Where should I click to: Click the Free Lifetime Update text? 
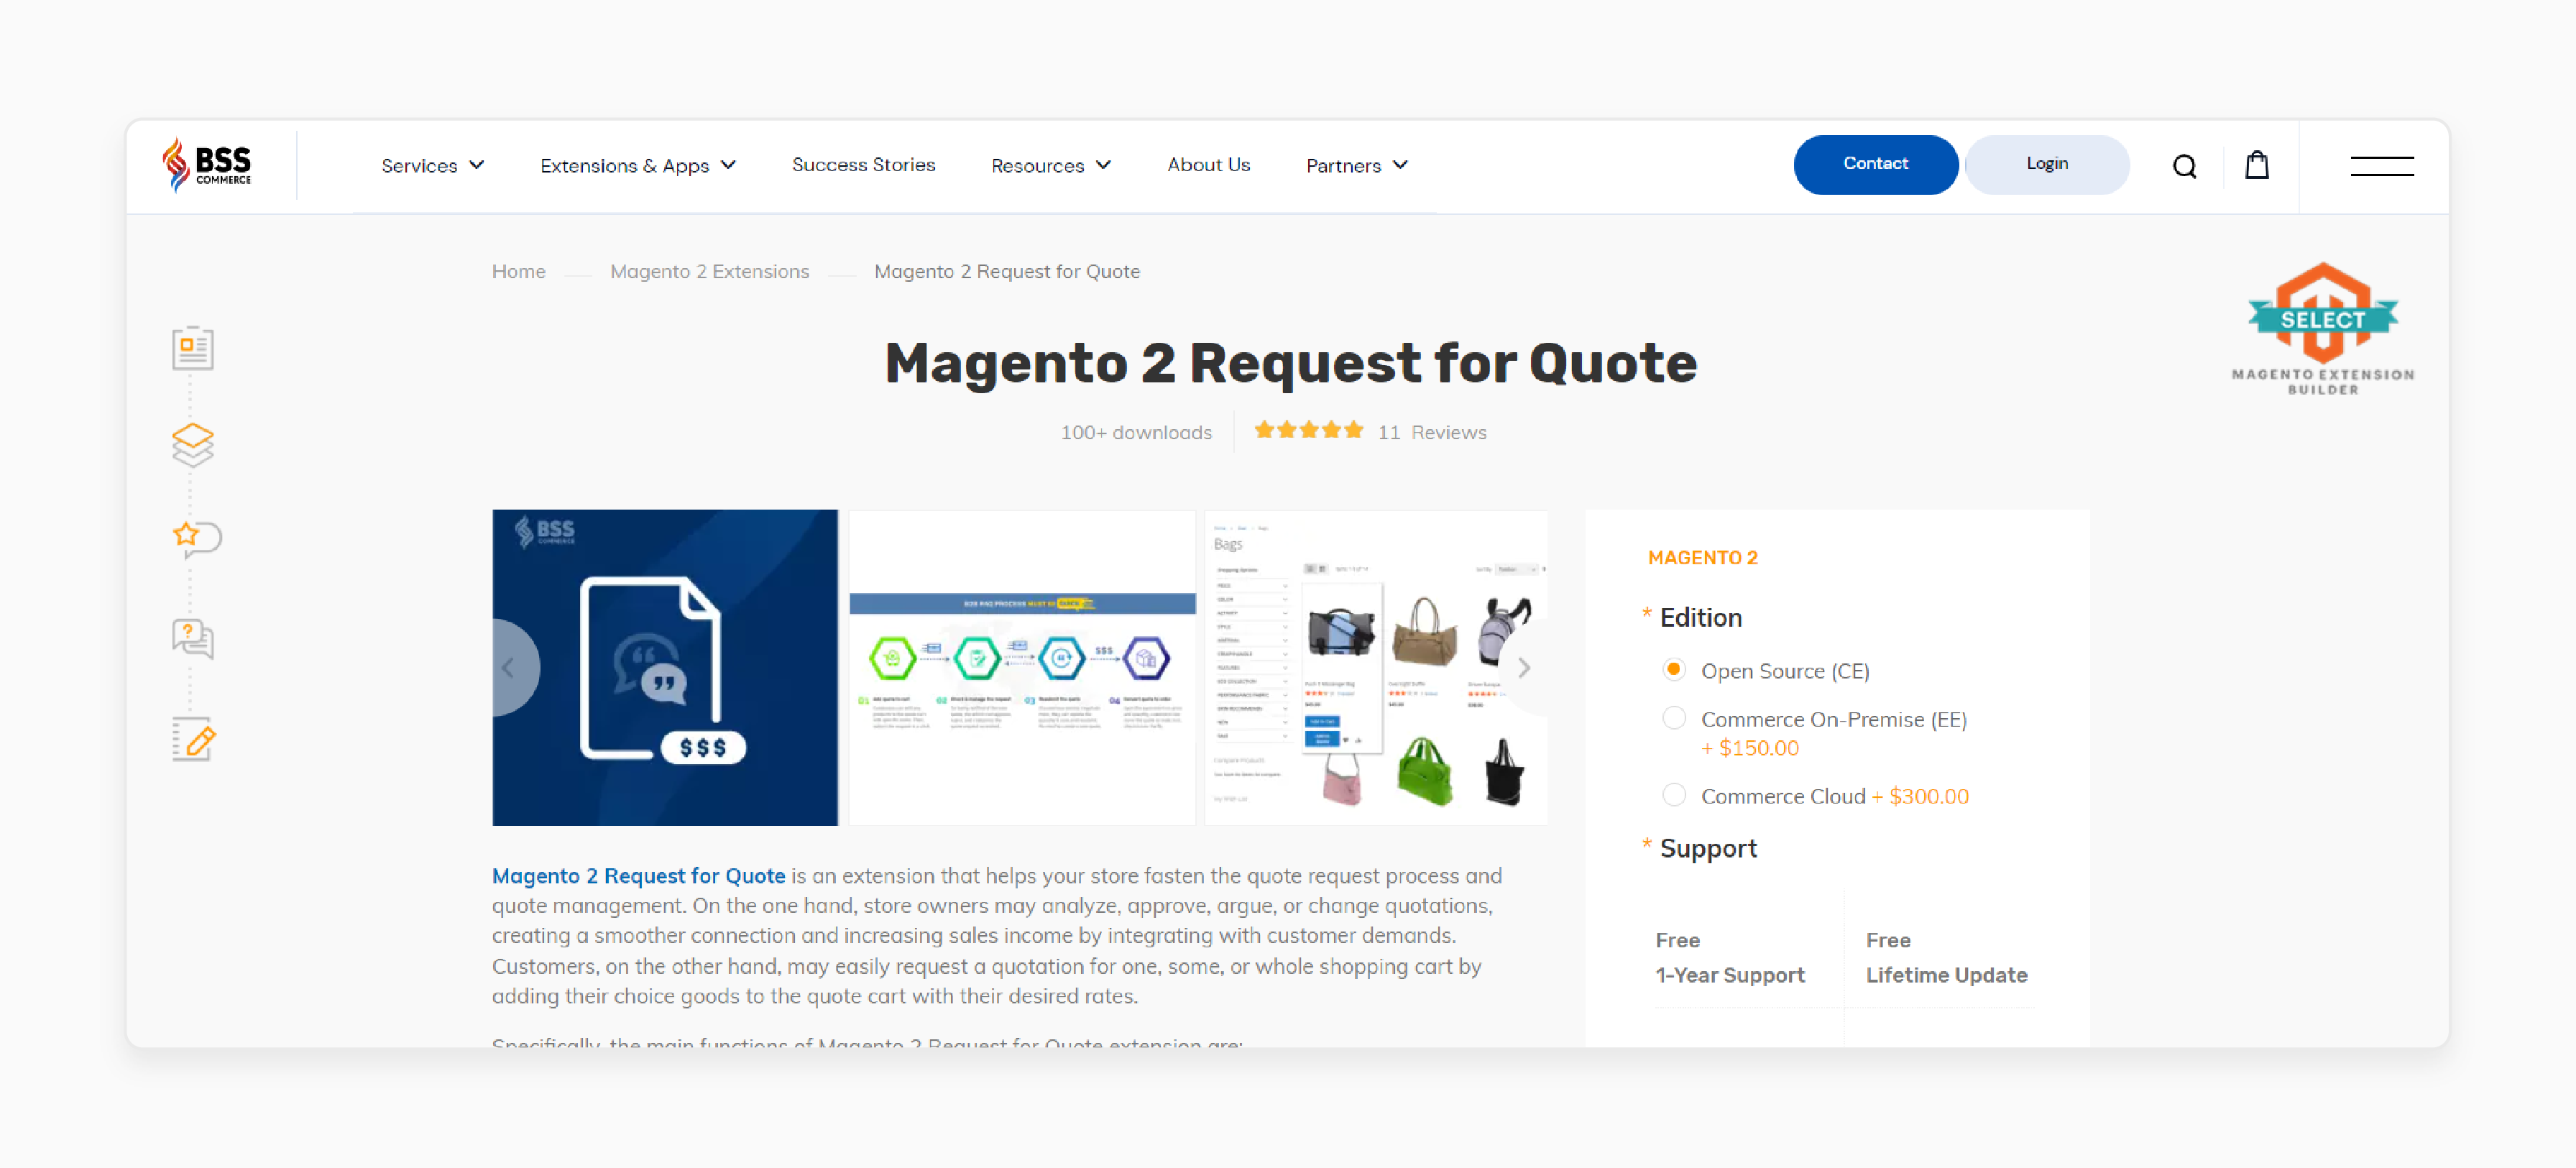click(x=1946, y=957)
